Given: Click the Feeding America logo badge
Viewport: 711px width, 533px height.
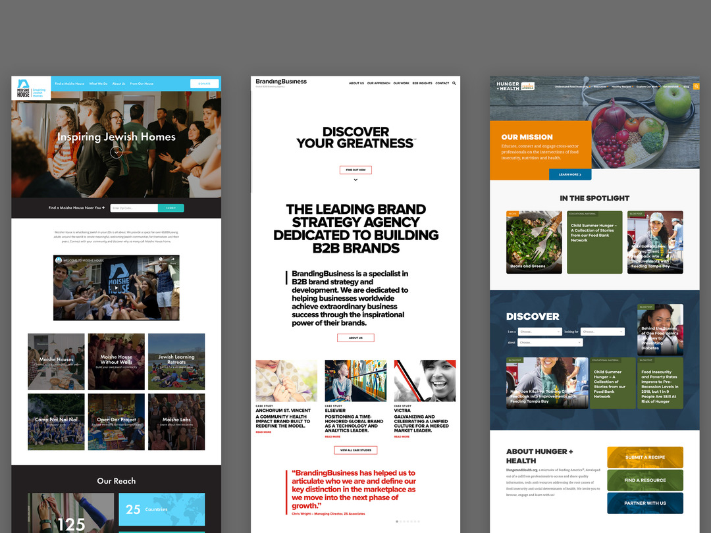Looking at the screenshot, I should (528, 86).
